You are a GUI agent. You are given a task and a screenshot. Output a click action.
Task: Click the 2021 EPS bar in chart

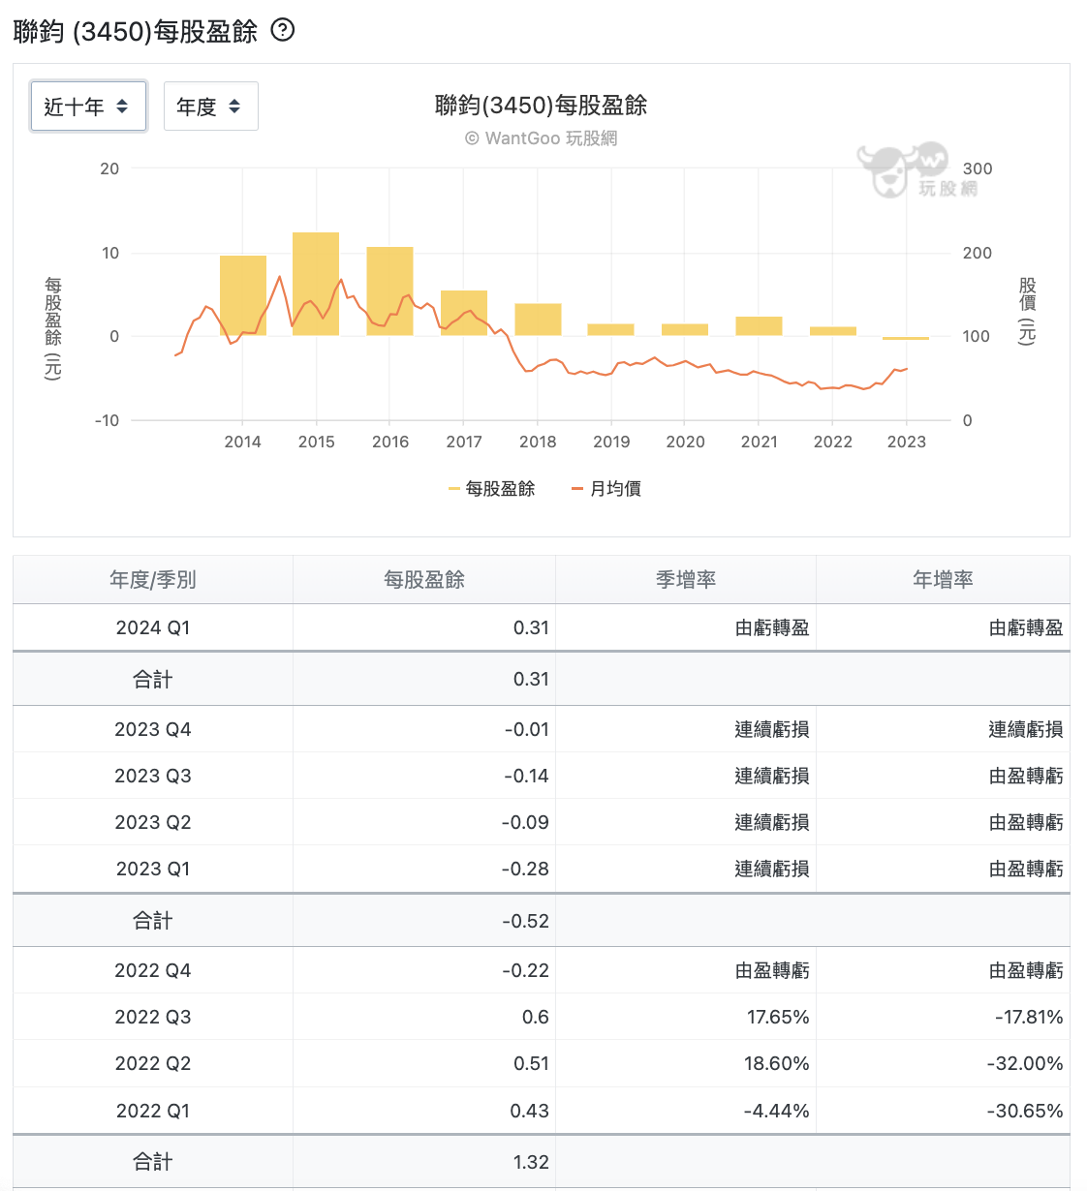759,326
